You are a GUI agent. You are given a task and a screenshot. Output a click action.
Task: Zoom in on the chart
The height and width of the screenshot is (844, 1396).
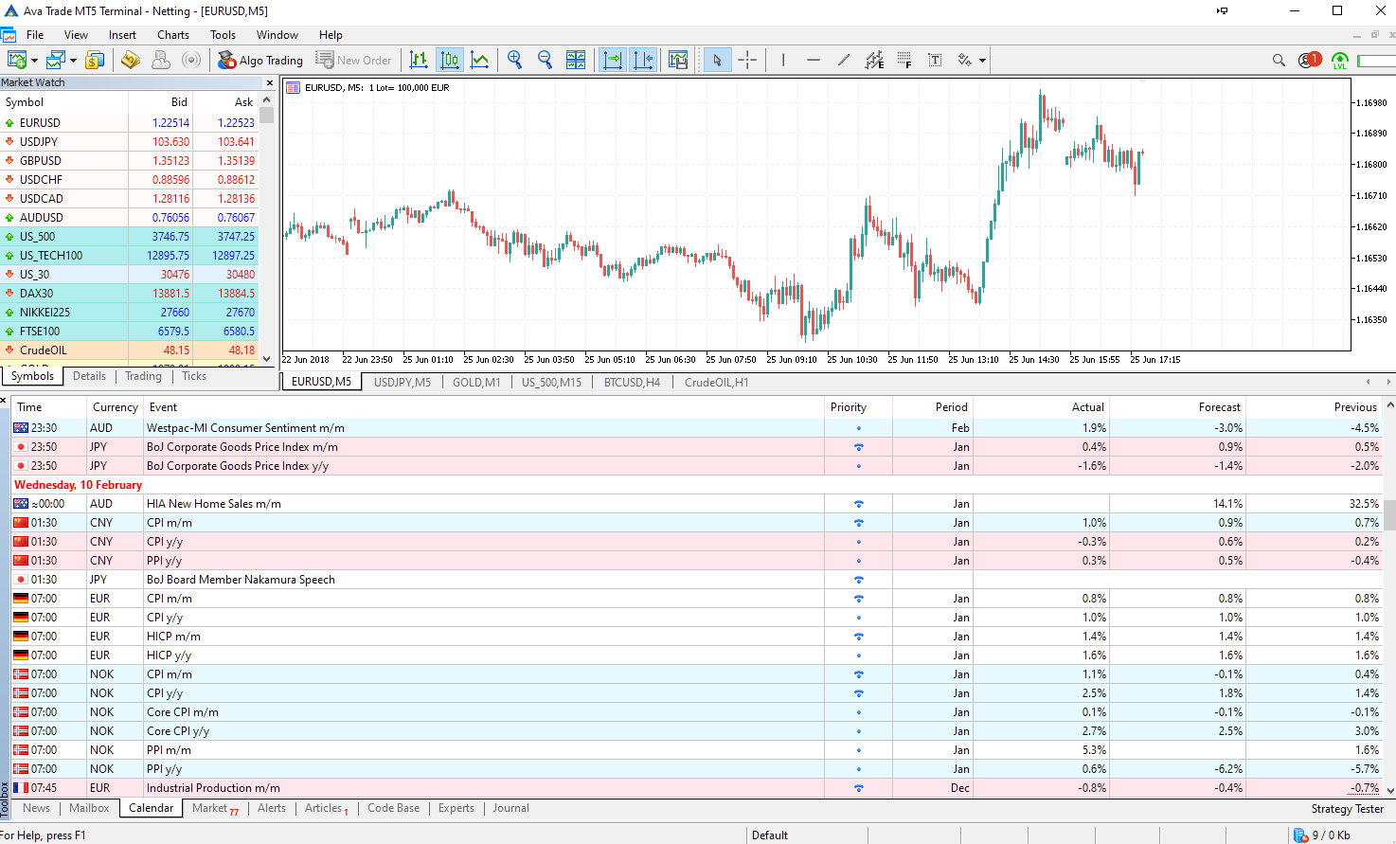tap(515, 59)
